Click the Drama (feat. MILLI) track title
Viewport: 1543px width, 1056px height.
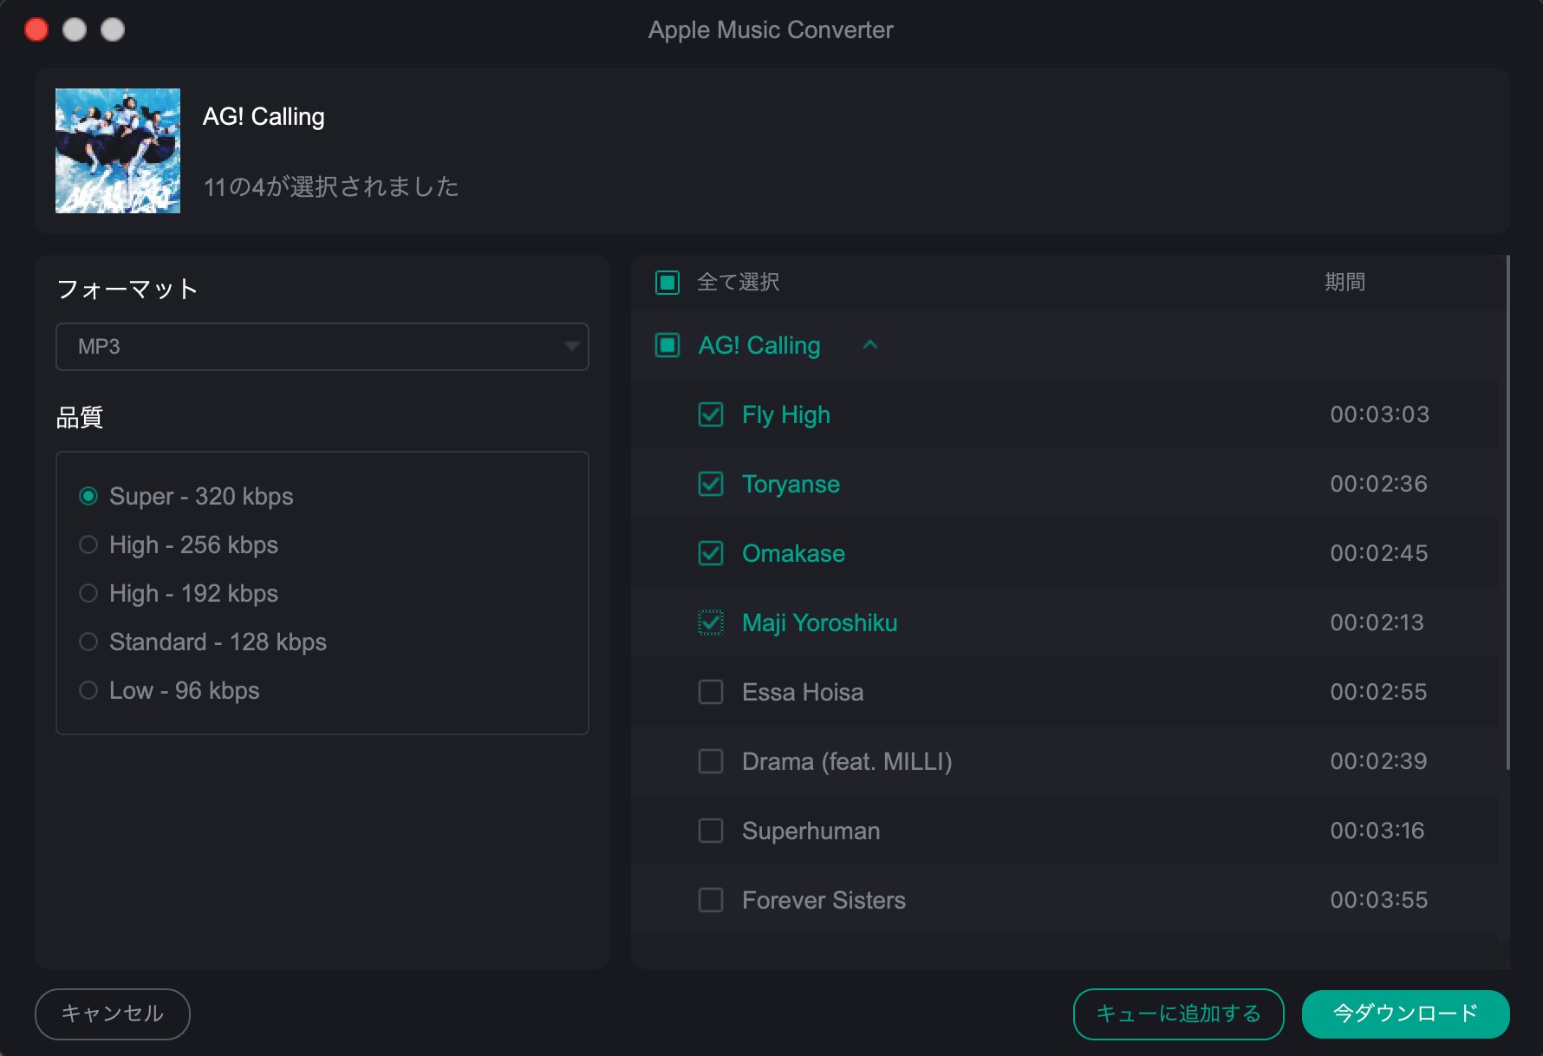pyautogui.click(x=847, y=761)
